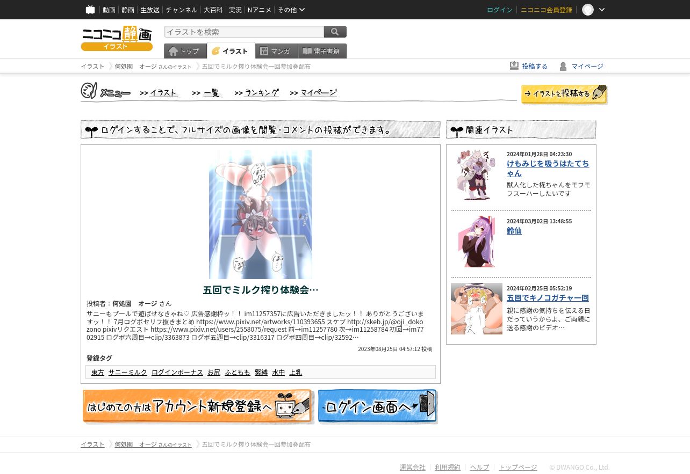This screenshot has width=690, height=474.
Task: Click the ログイン link in header
Action: (500, 10)
